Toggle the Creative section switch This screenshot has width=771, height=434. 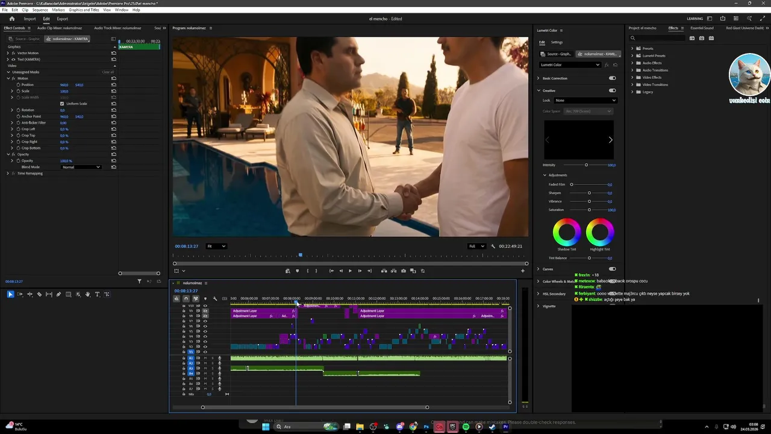[x=612, y=90]
